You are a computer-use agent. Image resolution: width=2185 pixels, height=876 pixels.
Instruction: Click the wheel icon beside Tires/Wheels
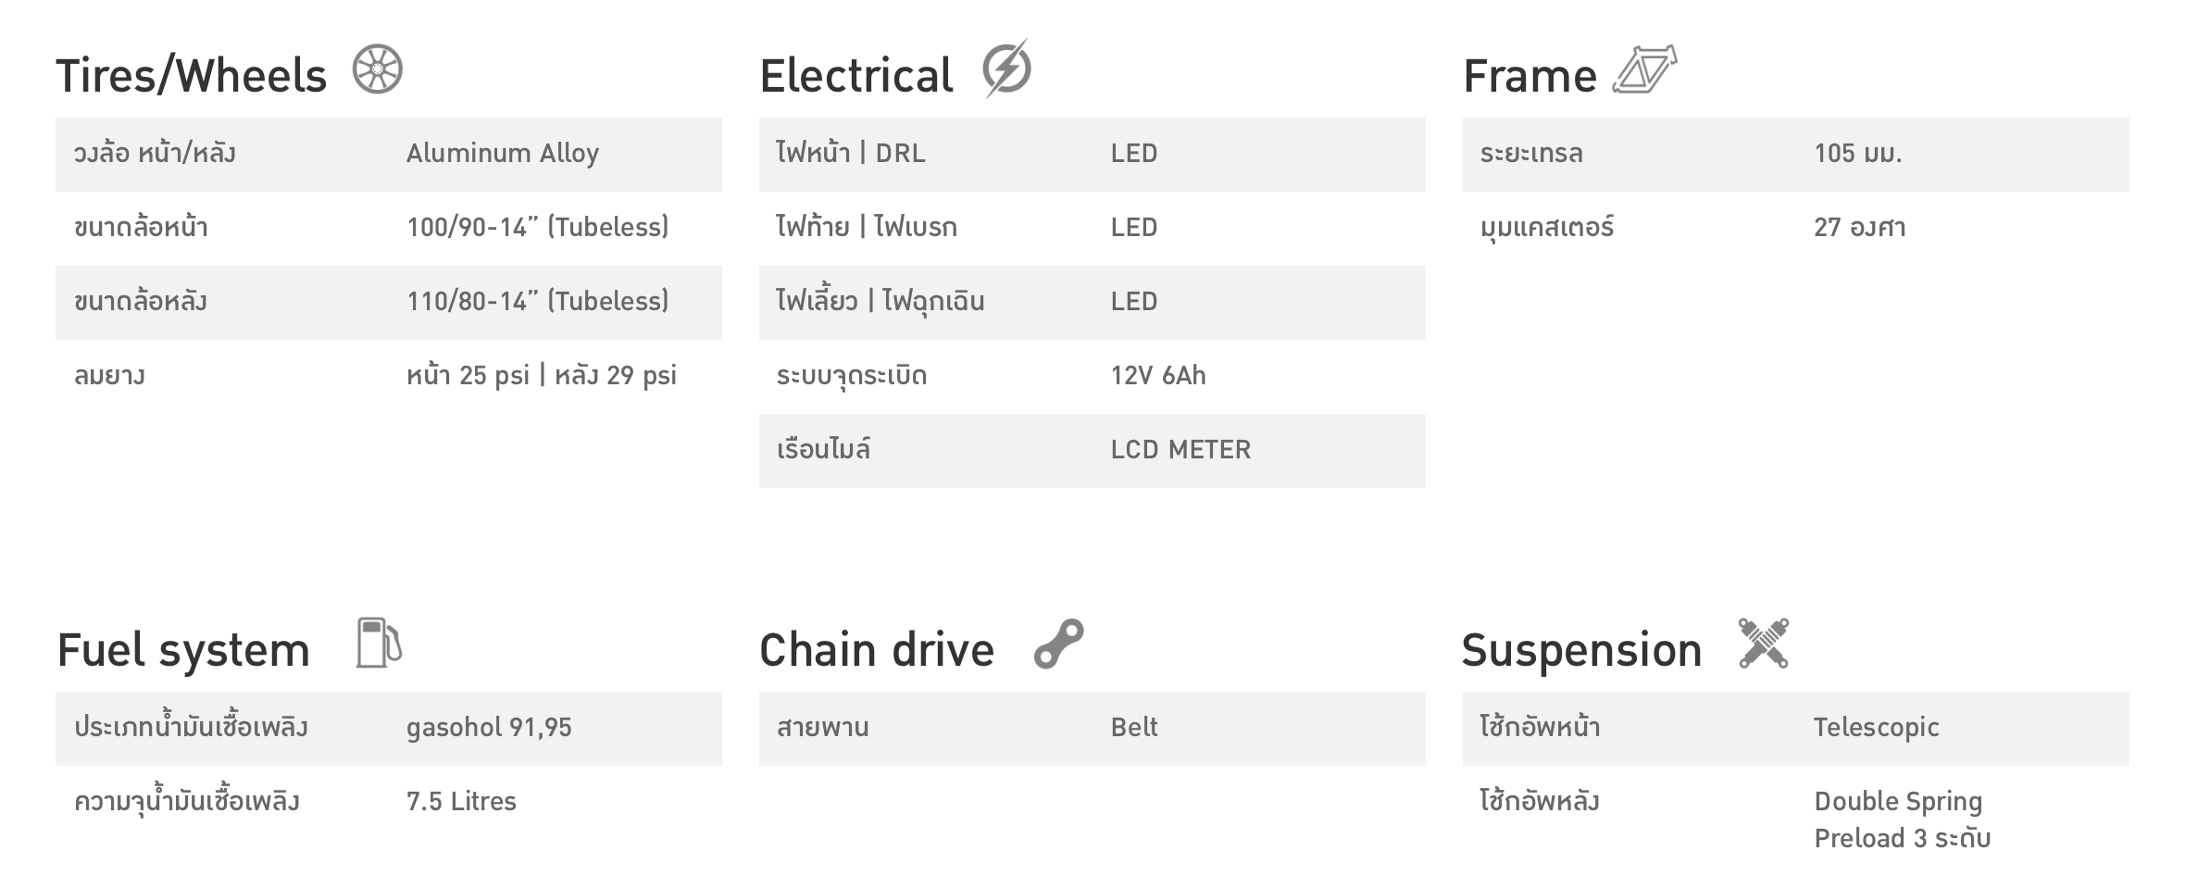coord(378,69)
